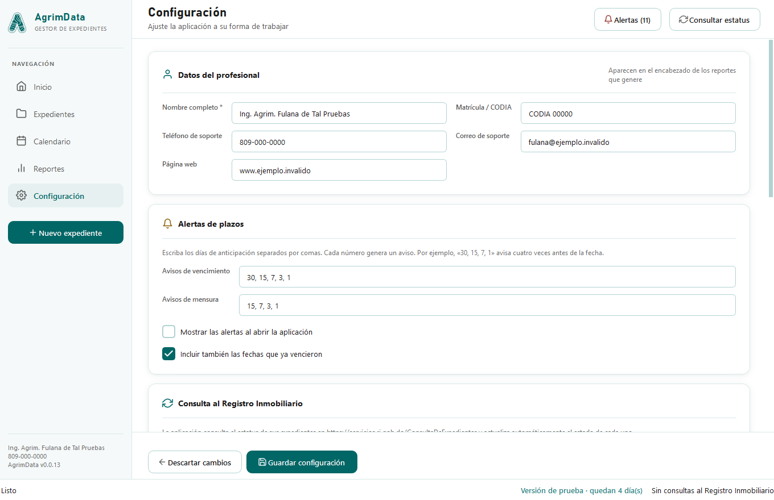Click 'Consulta al Registro Inmobiliario' heading

coord(240,404)
